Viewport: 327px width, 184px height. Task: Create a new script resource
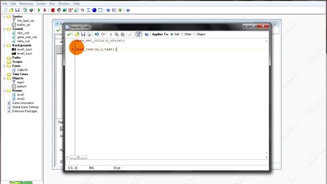pos(77,10)
